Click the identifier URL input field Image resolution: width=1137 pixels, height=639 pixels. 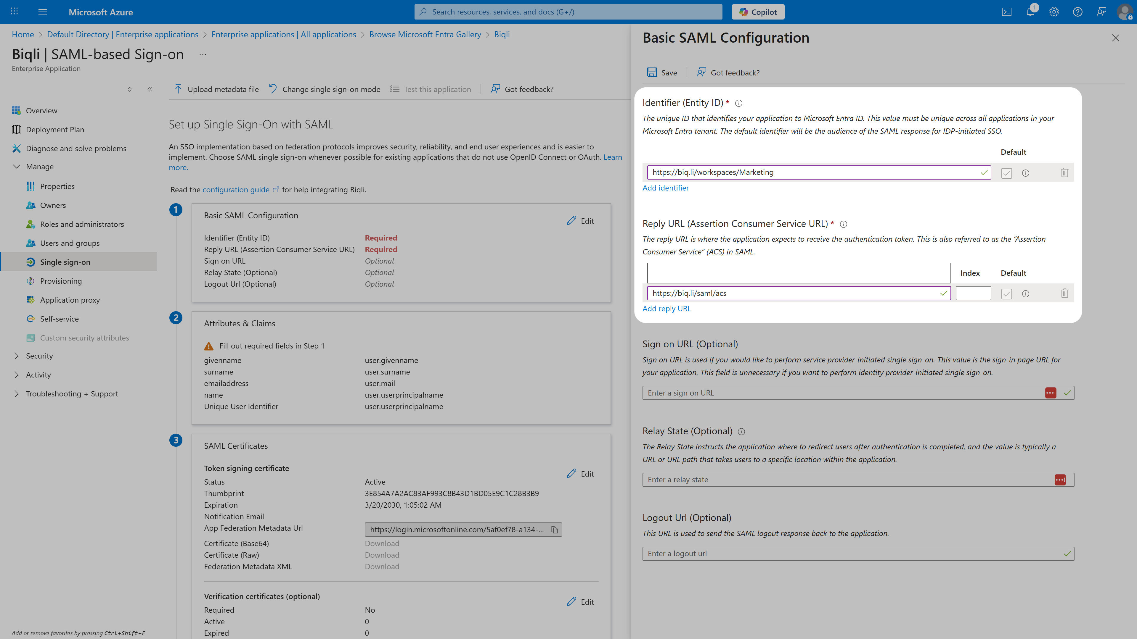point(819,172)
